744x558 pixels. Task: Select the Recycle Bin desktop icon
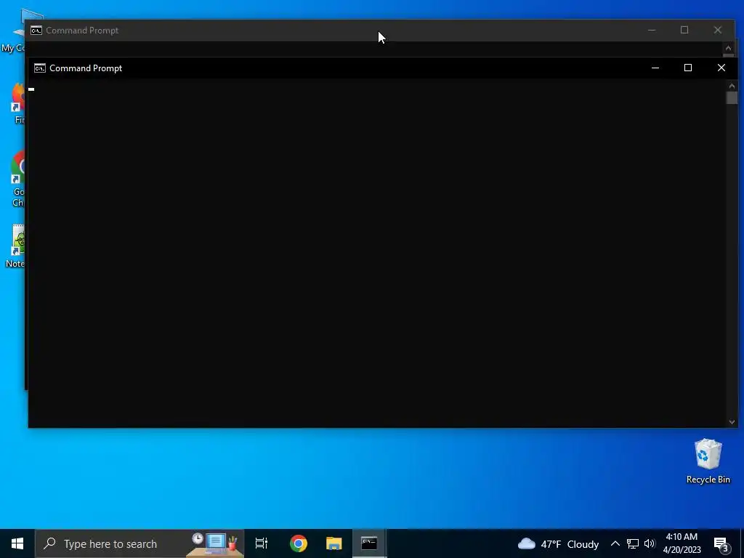coord(708,461)
